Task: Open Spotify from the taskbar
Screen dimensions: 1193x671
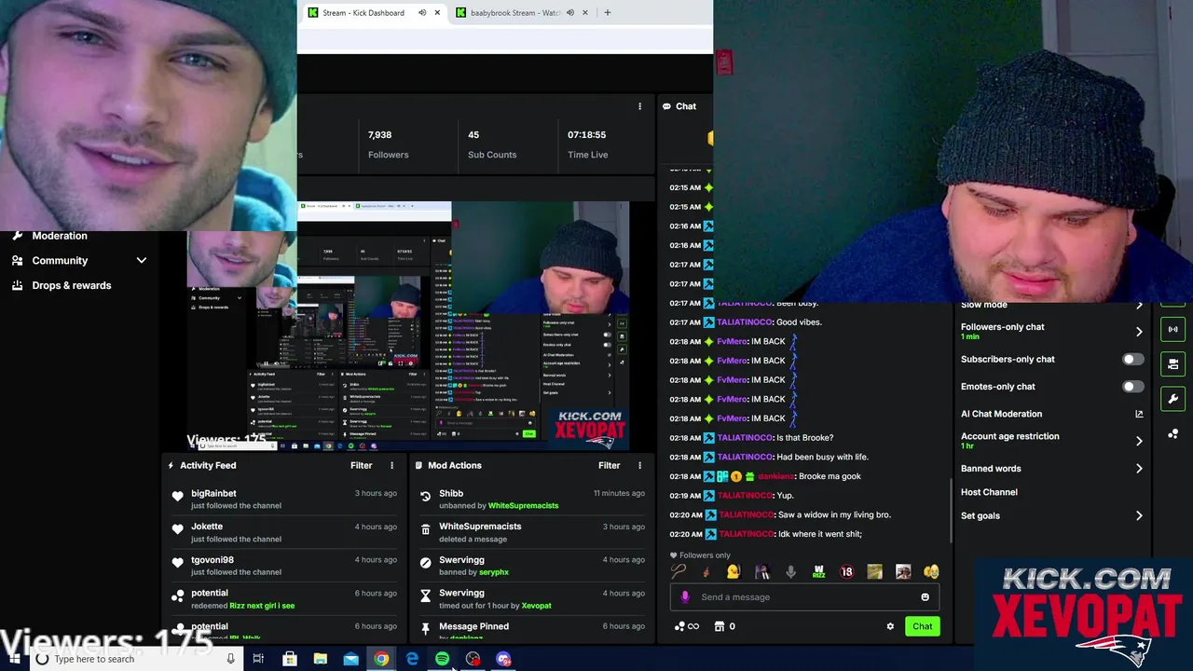Action: click(x=443, y=659)
